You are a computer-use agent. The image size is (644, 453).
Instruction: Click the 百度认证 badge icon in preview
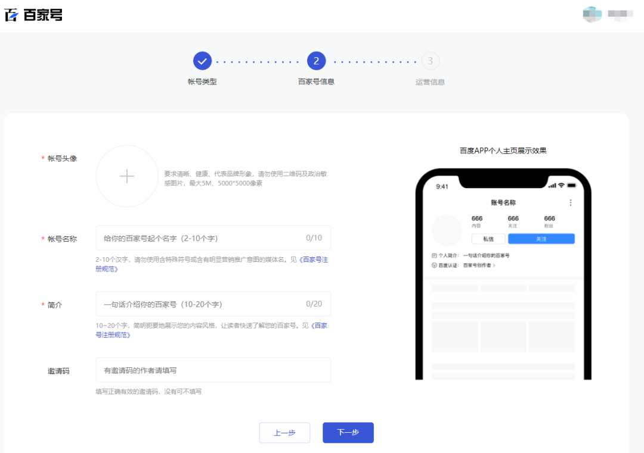coord(434,264)
